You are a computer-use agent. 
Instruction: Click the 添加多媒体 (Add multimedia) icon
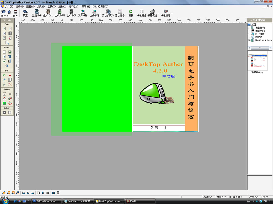(x=108, y=12)
